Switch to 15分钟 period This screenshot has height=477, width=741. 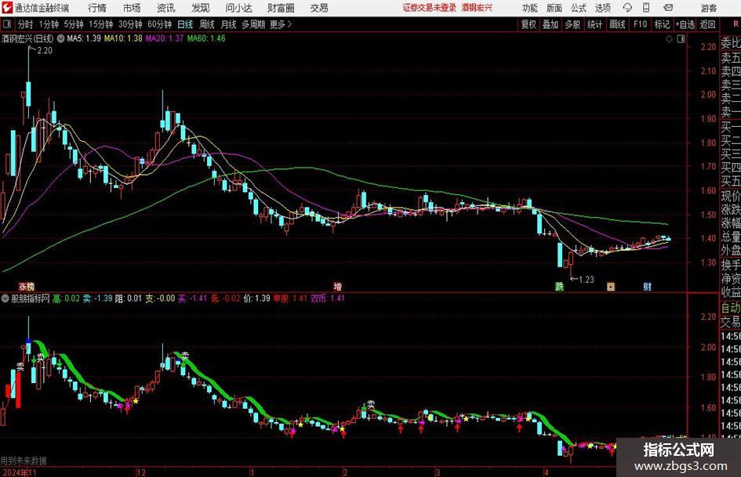(x=101, y=24)
